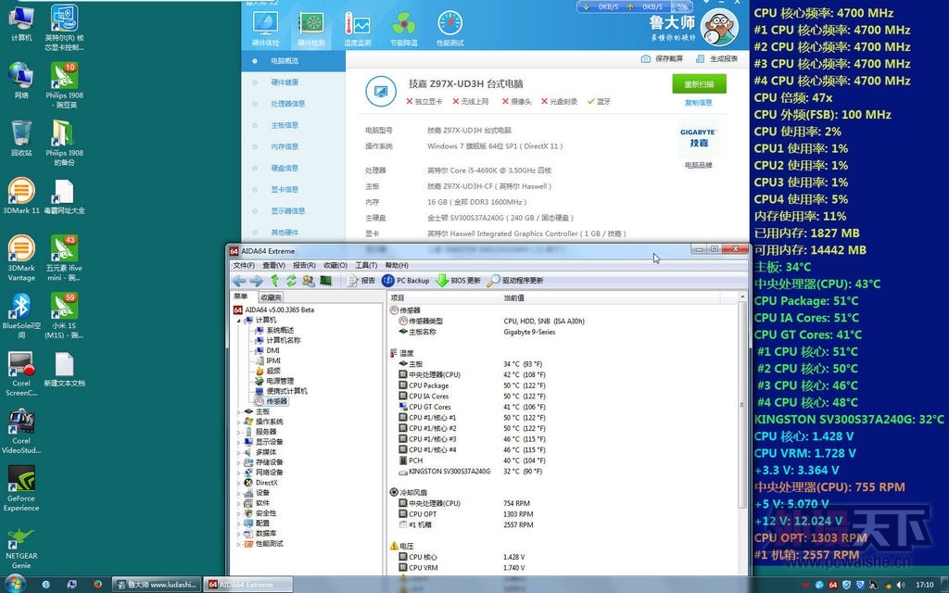Open 温度监测 thermometer icon in Ludashi
The width and height of the screenshot is (949, 593).
click(357, 29)
